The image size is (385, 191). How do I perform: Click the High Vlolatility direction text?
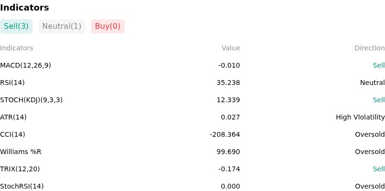pos(360,117)
